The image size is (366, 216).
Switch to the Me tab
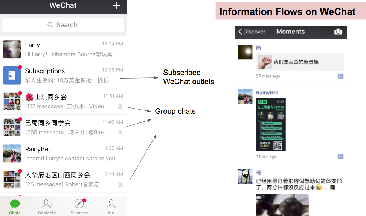click(x=111, y=207)
